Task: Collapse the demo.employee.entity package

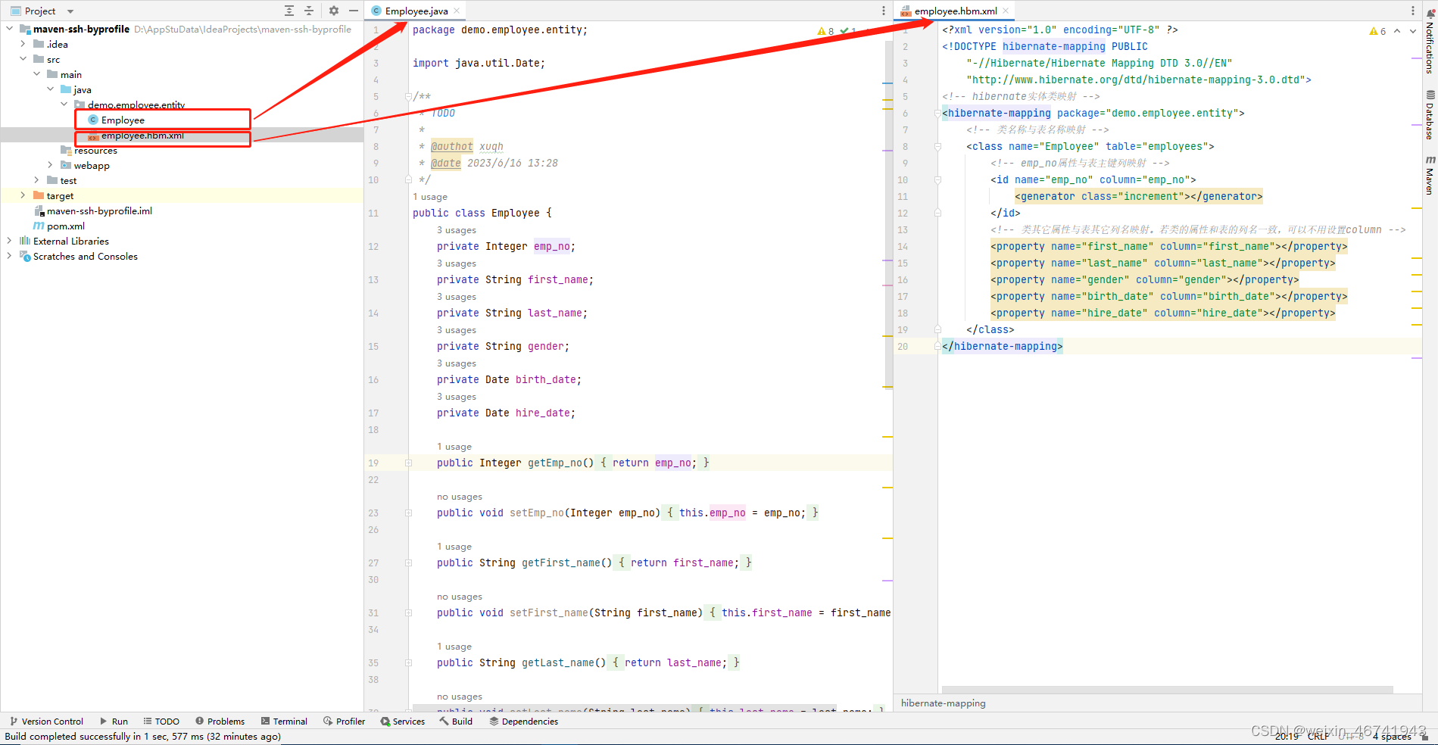Action: point(63,104)
